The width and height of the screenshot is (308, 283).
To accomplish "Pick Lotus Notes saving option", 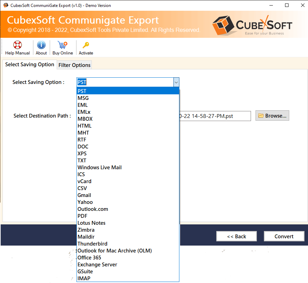I will [x=128, y=223].
